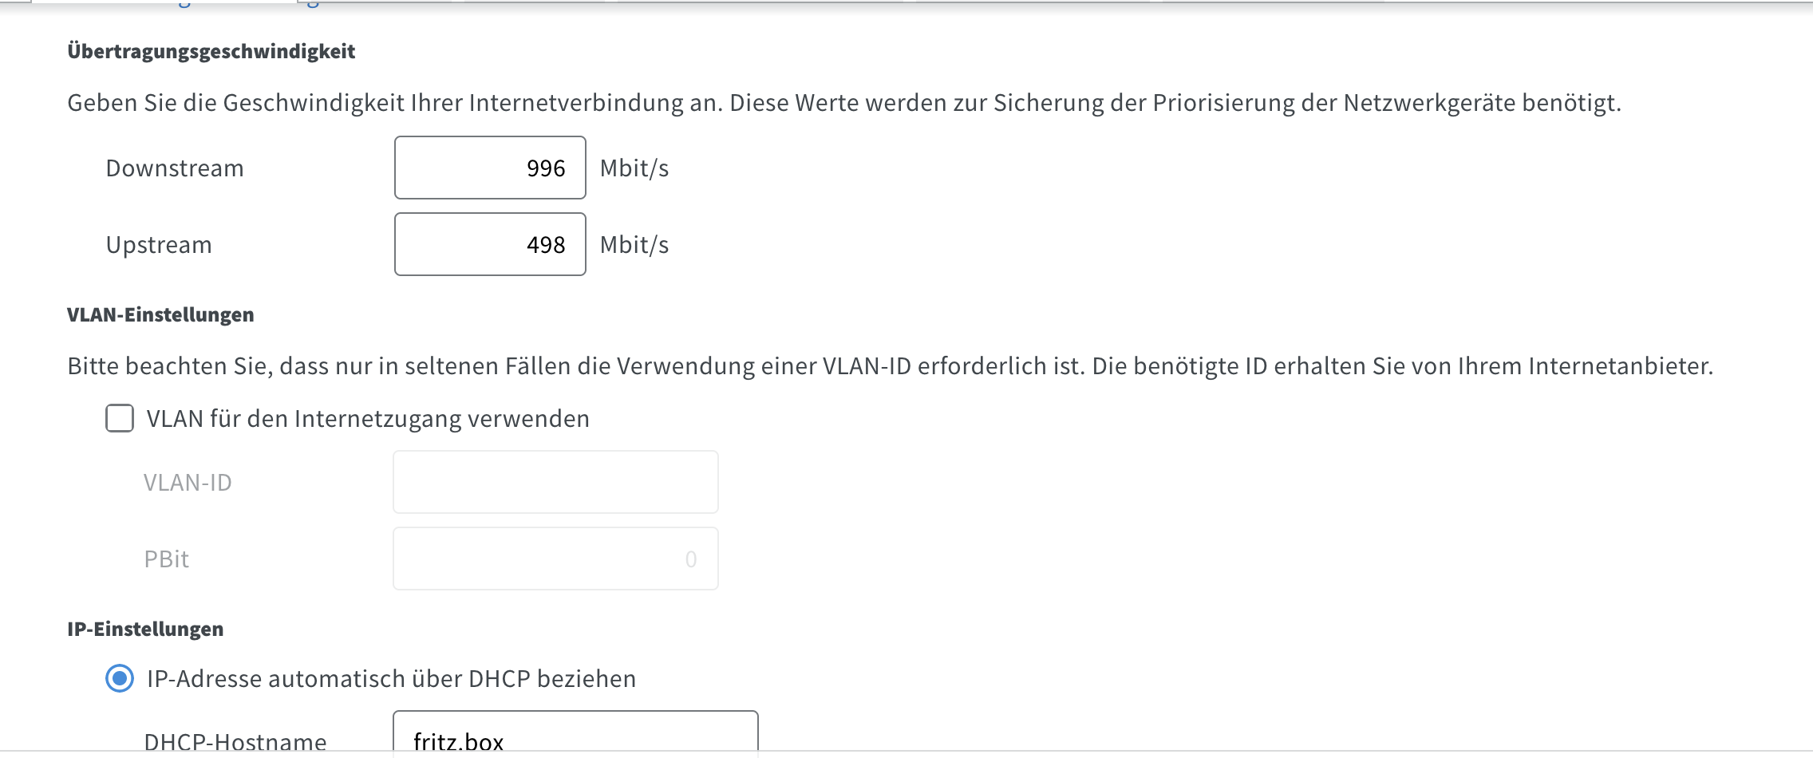Focus the DHCP-Hostname field containing fritz.box

point(575,734)
